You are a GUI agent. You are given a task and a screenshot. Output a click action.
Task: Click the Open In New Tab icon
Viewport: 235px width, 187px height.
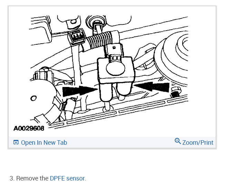pos(16,142)
